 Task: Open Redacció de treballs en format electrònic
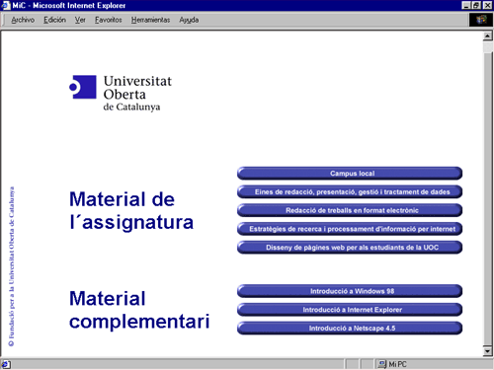tap(350, 210)
